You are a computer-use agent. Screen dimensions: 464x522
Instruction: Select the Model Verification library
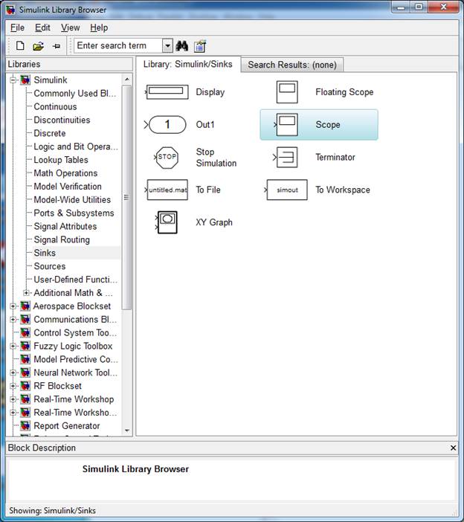(x=68, y=187)
